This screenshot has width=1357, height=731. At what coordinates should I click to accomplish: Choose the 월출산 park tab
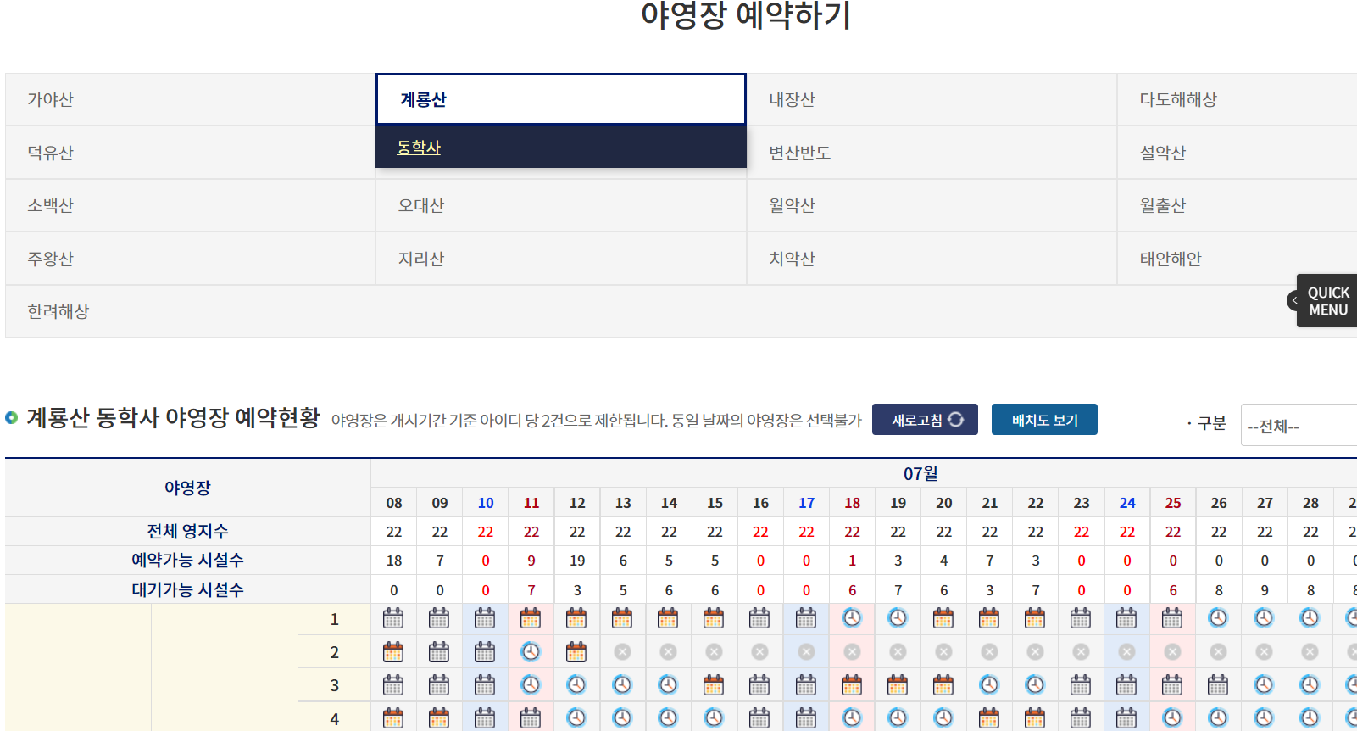[x=1237, y=205]
